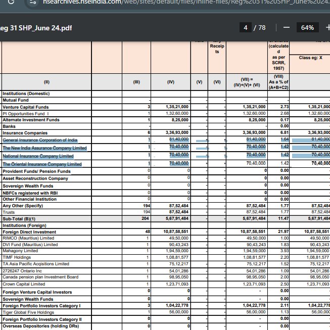Click 'PI Opportunities Fund I' row label
The height and width of the screenshot is (330, 330).
coord(26,114)
